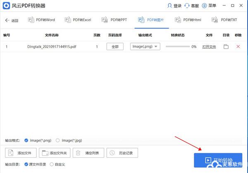Click the 添加文件夹 add folder button

pos(55,153)
